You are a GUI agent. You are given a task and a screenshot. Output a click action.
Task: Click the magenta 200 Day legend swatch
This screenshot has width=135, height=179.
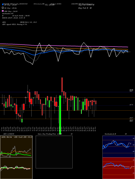3,11
